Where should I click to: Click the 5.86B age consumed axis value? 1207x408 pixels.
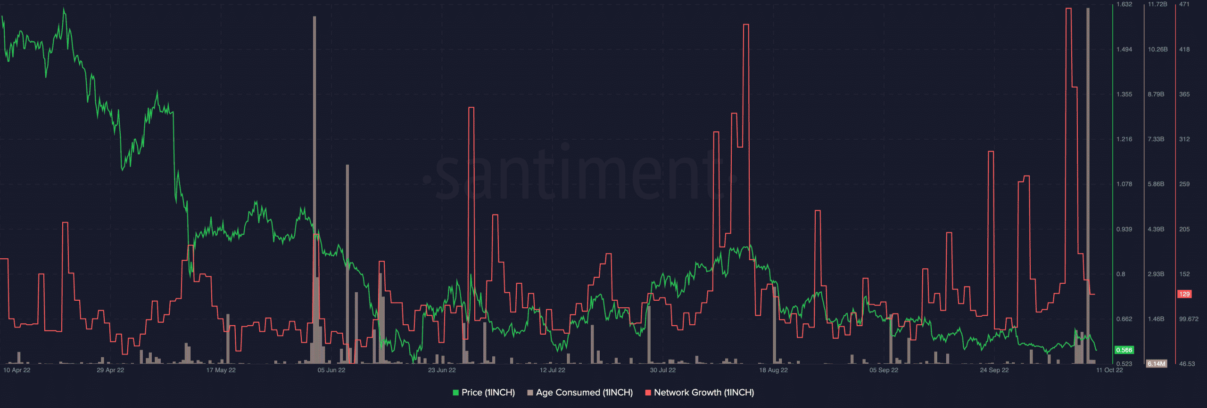point(1156,184)
